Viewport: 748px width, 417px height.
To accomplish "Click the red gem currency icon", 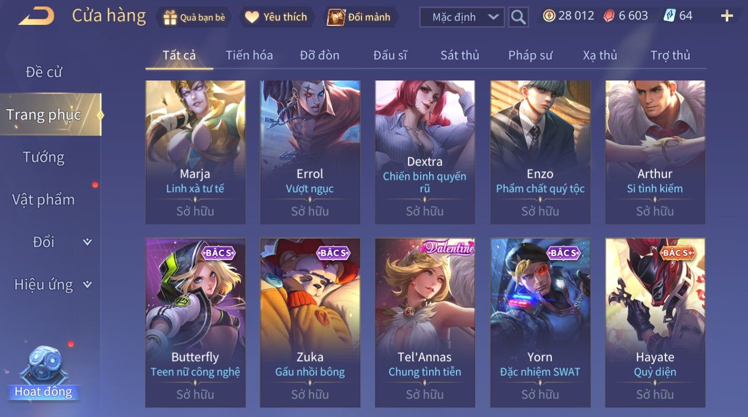I will (x=609, y=16).
